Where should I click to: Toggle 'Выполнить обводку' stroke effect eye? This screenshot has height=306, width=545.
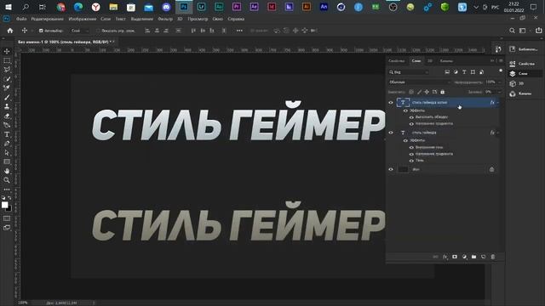[x=411, y=117]
